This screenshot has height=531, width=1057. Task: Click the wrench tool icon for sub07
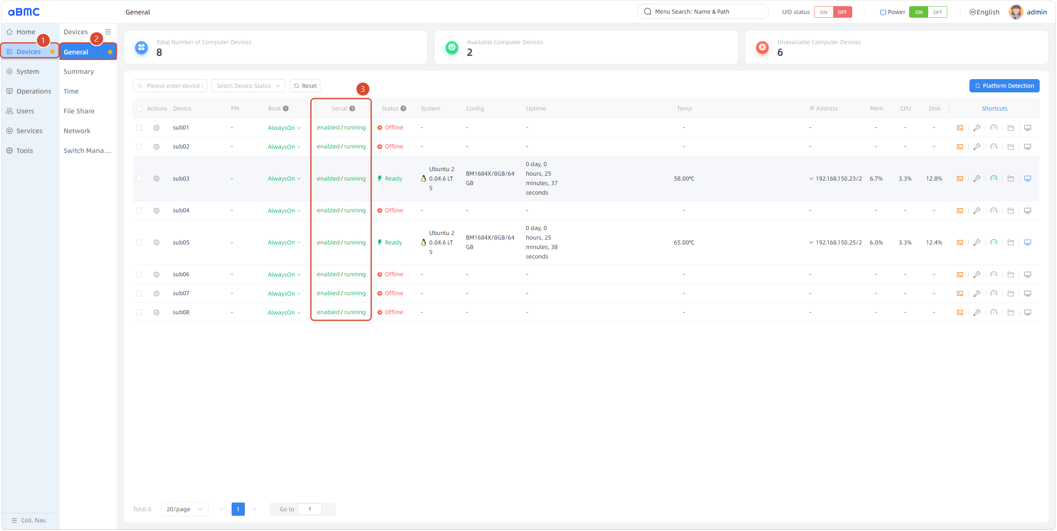point(977,294)
